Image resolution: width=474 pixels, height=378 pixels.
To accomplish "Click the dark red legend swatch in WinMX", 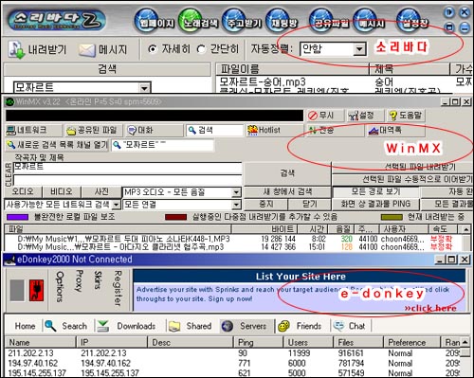I will (x=176, y=217).
